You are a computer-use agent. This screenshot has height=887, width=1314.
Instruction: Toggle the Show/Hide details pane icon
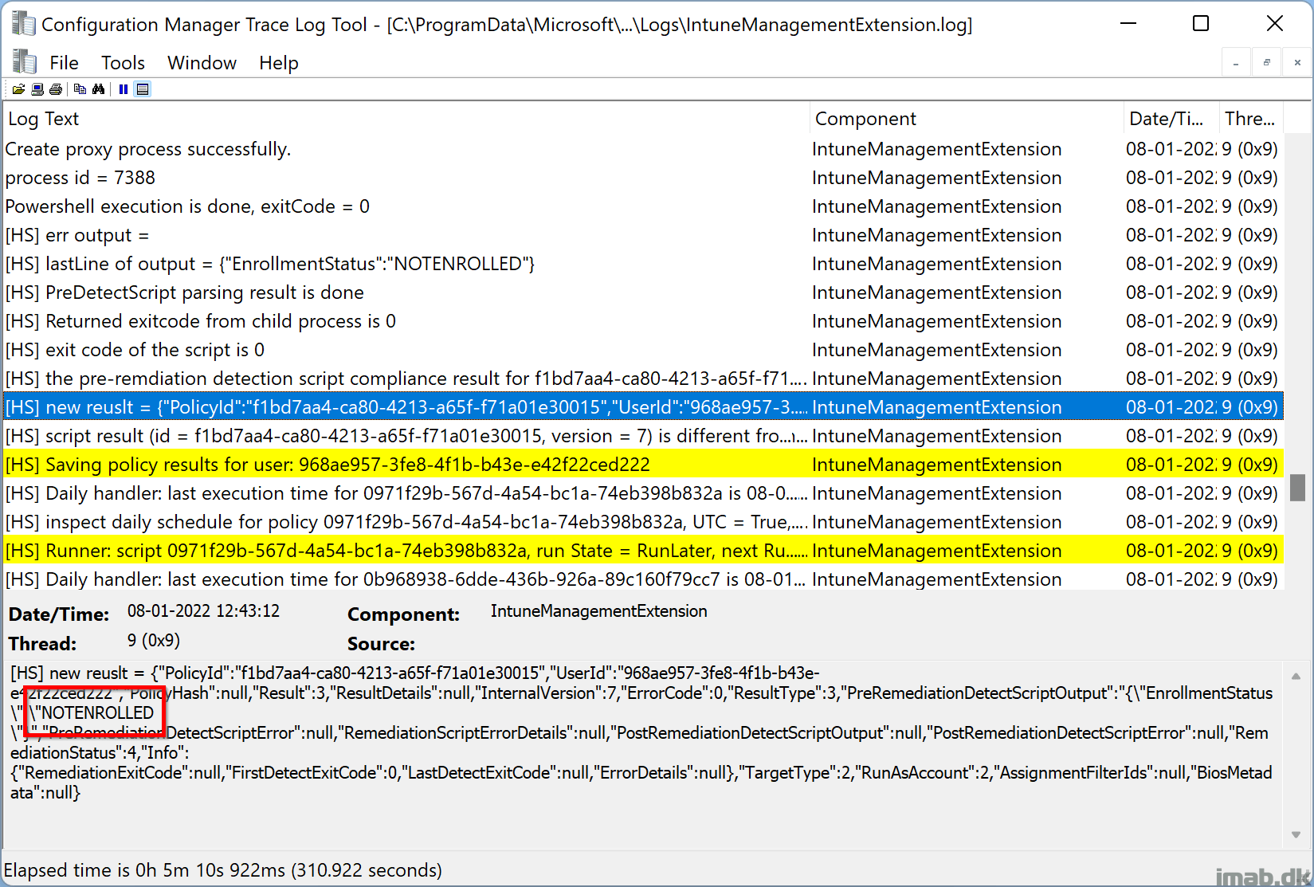143,89
